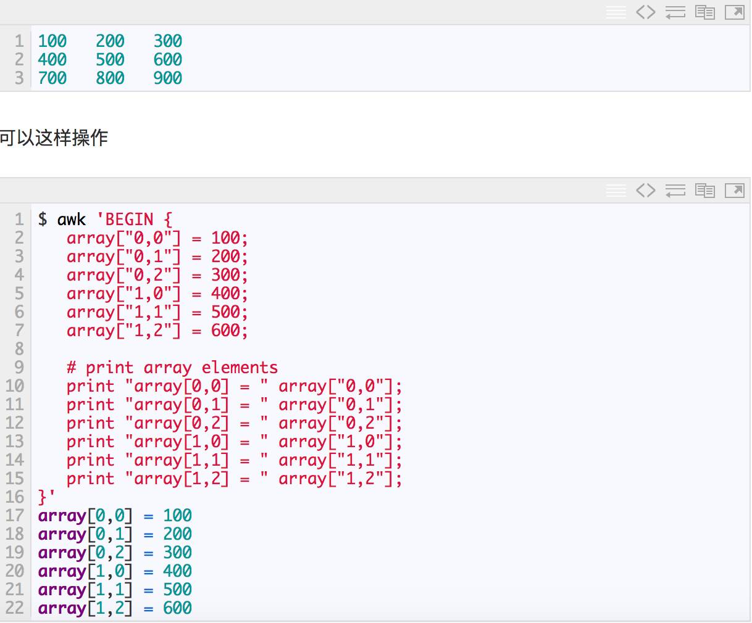Toggle line wrap in awk code block

coord(675,190)
